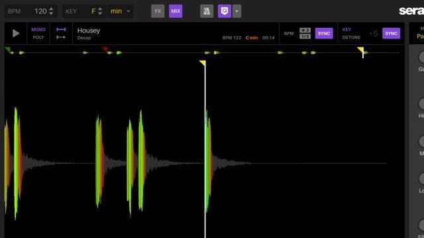
Task: Select MONO playback mode
Action: [x=38, y=29]
